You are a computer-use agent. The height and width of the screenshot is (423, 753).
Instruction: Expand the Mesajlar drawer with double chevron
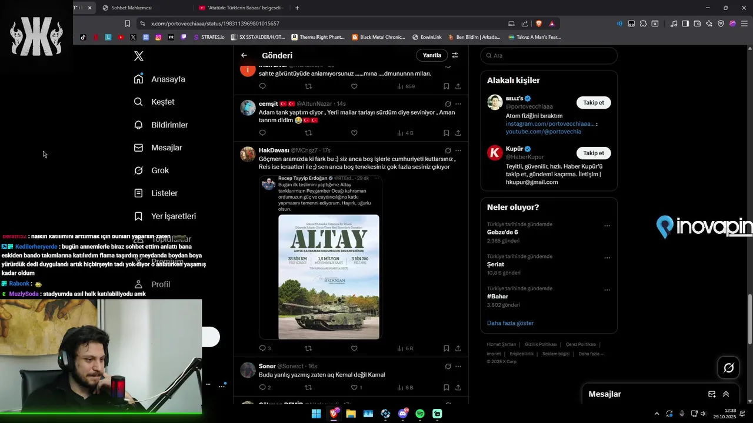[726, 394]
